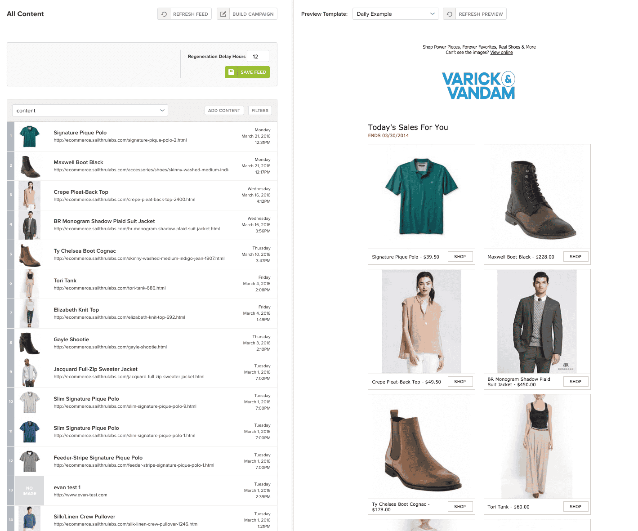Image resolution: width=638 pixels, height=531 pixels.
Task: Click the Save Feed disk icon
Action: click(231, 72)
